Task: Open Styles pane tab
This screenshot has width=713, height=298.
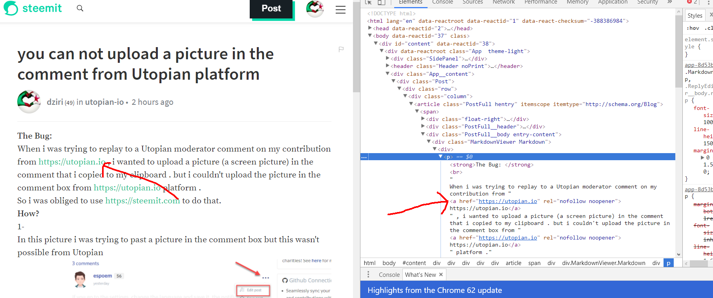Action: [x=695, y=16]
